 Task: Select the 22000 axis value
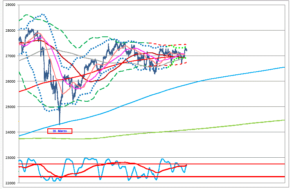[11, 183]
